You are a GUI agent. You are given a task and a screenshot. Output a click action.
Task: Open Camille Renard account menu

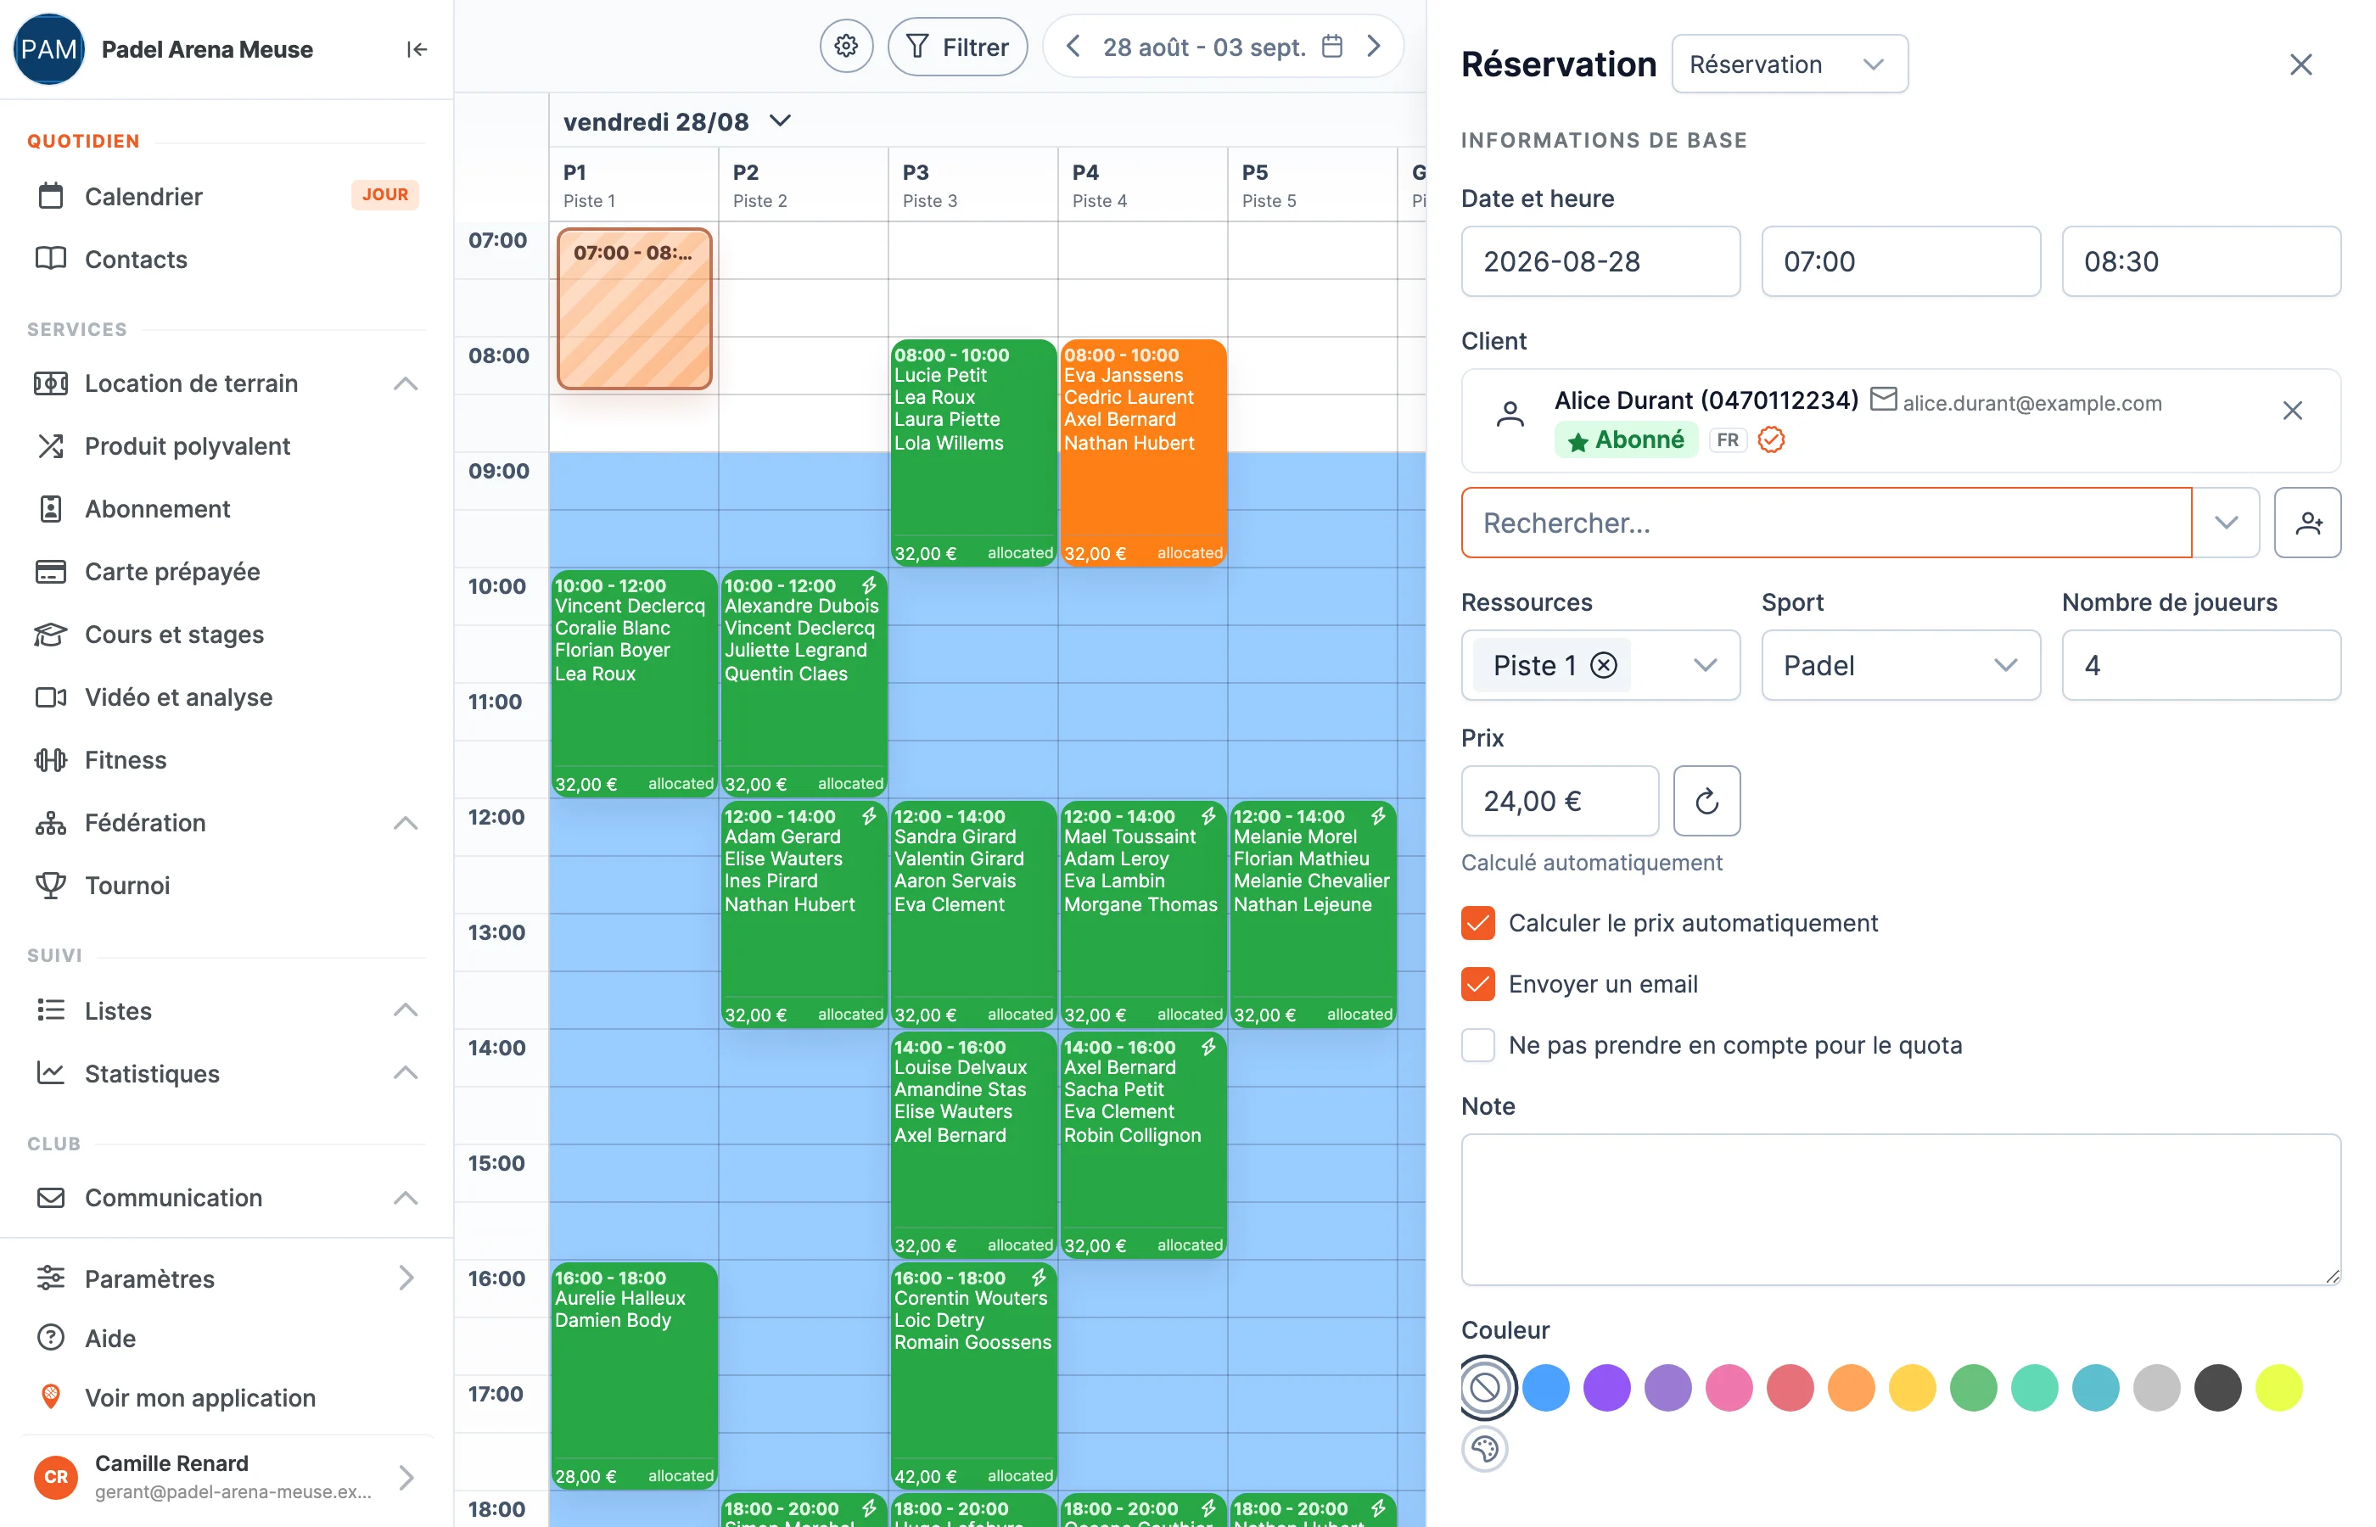pos(226,1476)
